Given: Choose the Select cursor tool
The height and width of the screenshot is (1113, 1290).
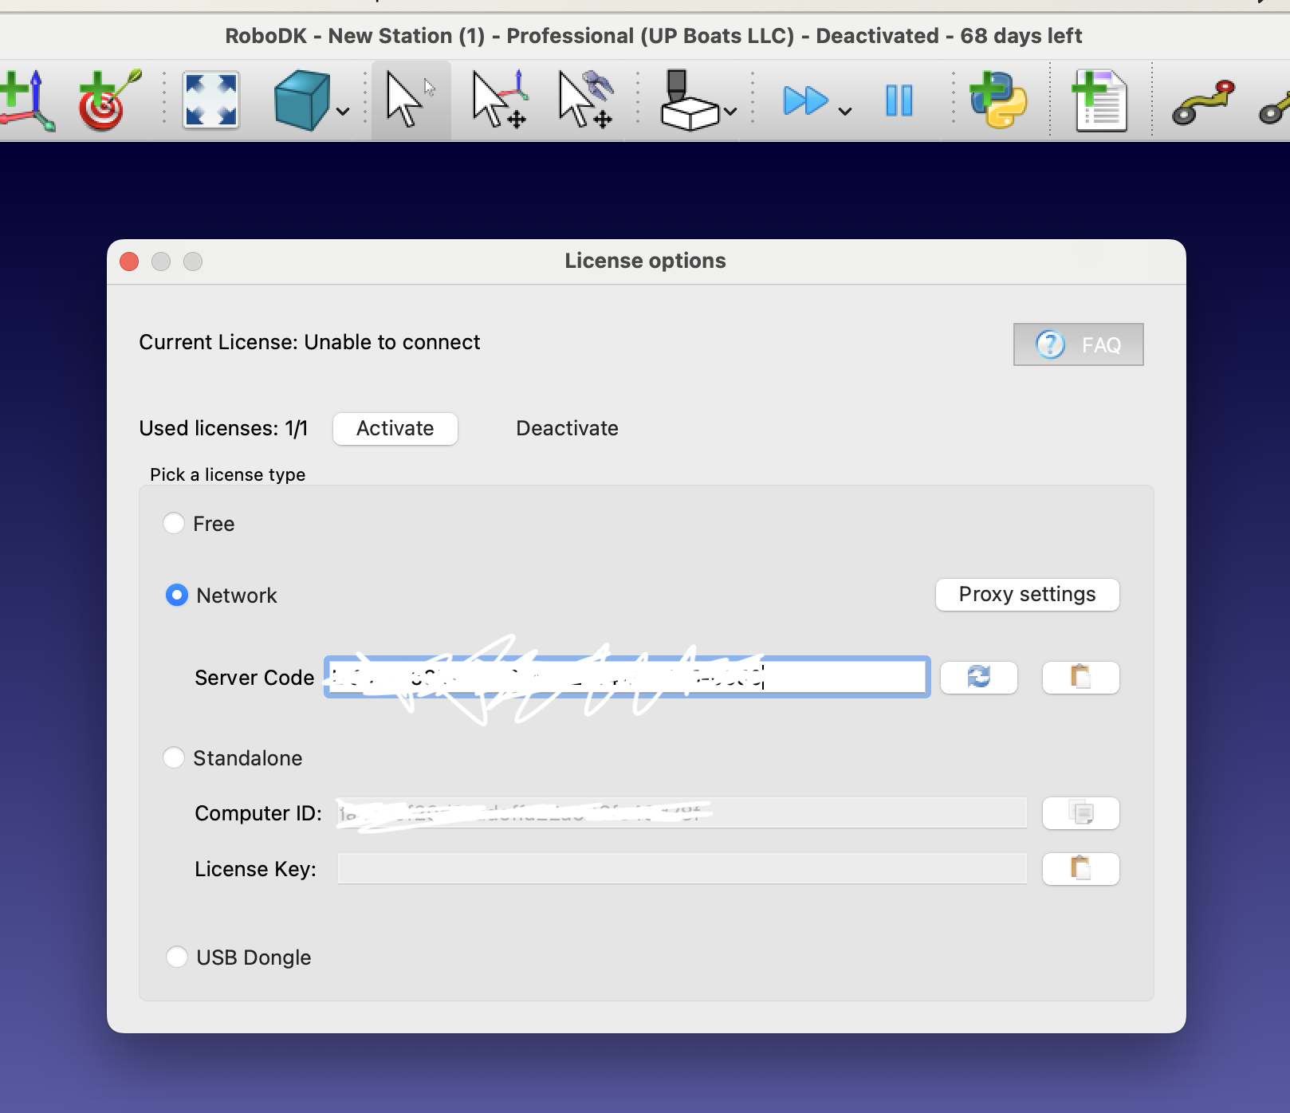Looking at the screenshot, I should (x=411, y=100).
